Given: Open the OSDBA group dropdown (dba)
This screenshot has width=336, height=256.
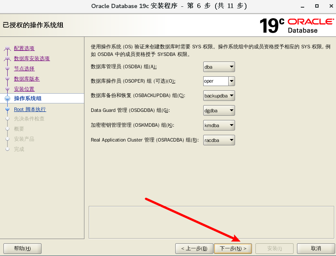Looking at the screenshot, I should [x=219, y=67].
